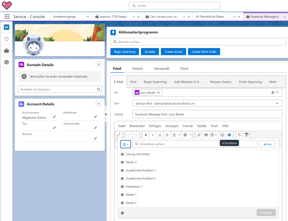Switch to the Details tab
This screenshot has height=221, width=288.
pyautogui.click(x=138, y=68)
